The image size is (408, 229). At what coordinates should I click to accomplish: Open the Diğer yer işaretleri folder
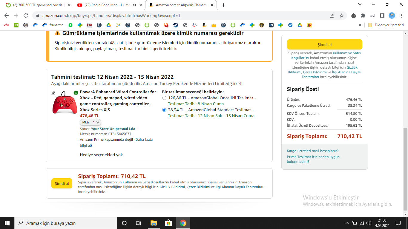click(x=386, y=25)
